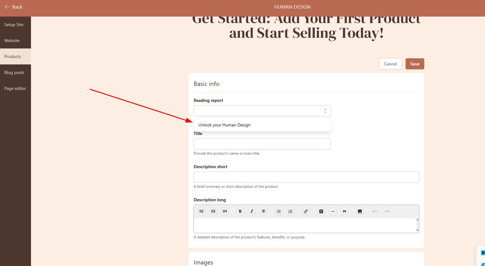Save the new product
The height and width of the screenshot is (266, 485).
point(414,64)
